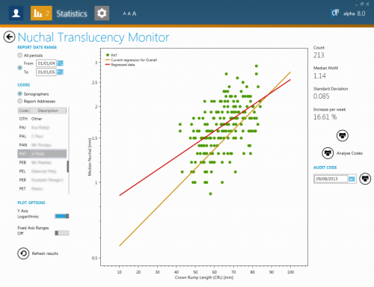Image resolution: width=374 pixels, height=287 pixels.
Task: Select the PAL code row
Action: coord(42,136)
